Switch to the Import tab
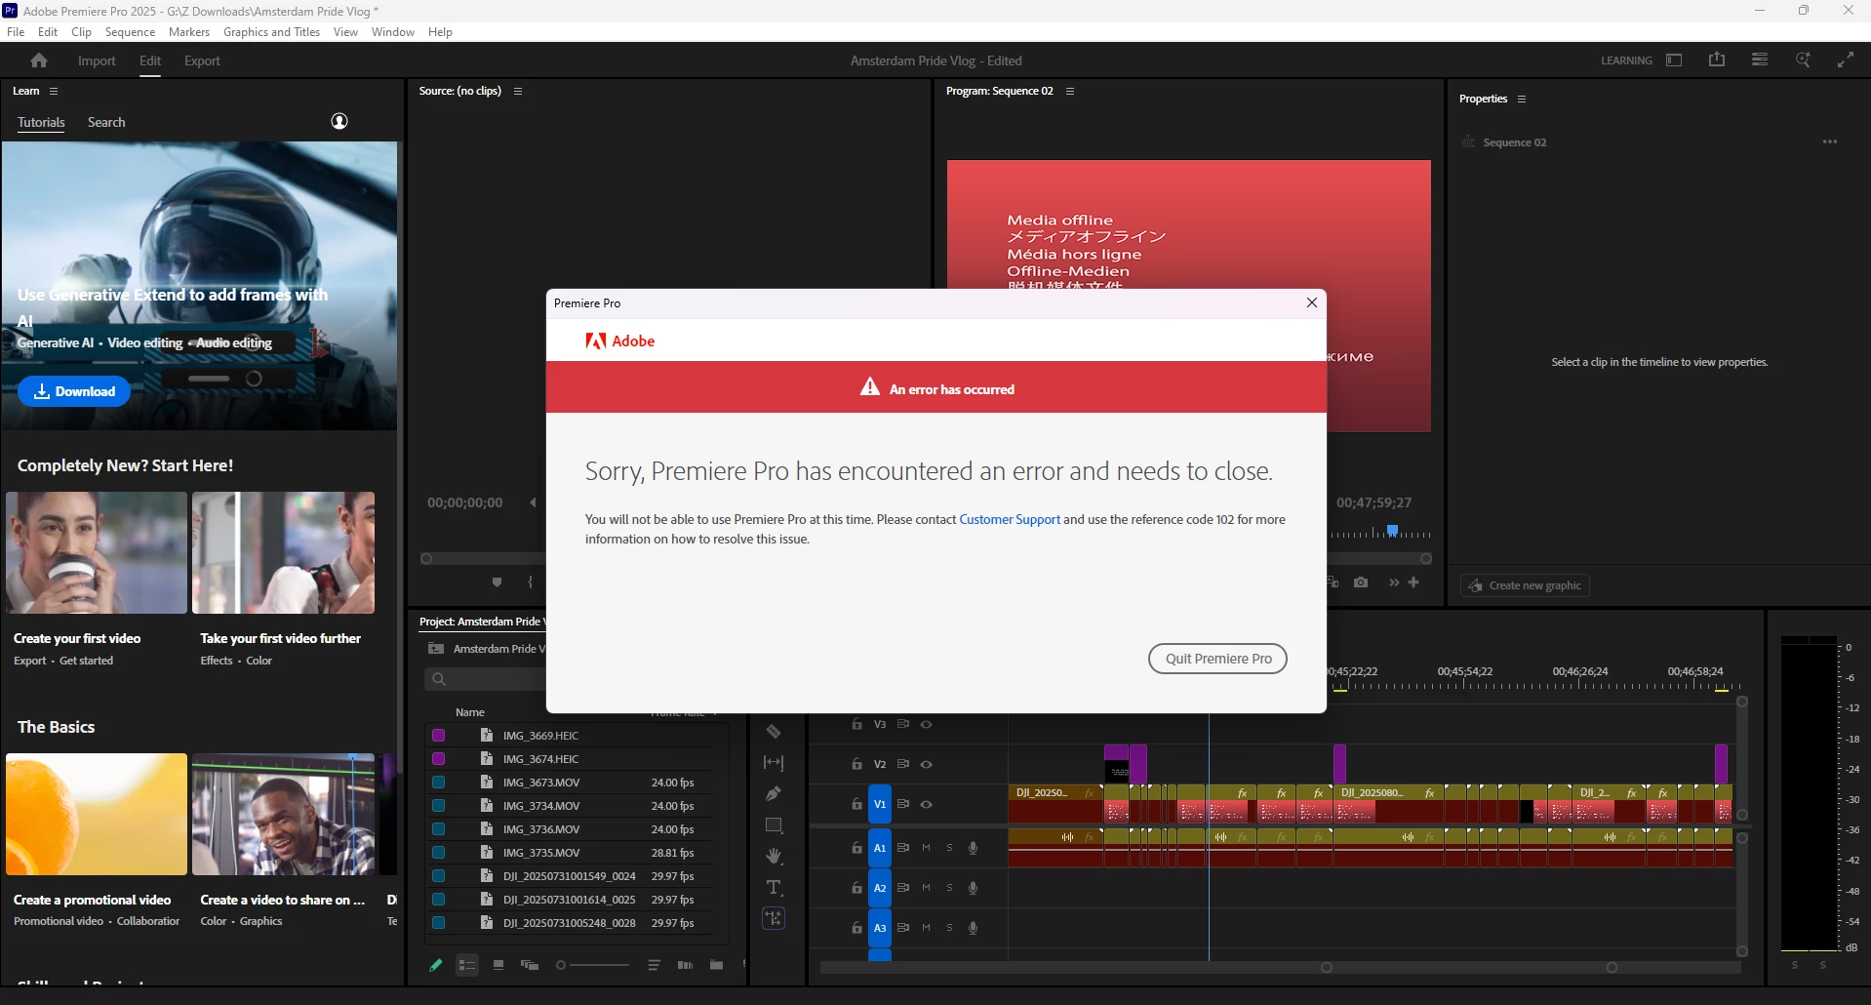Screen dimensions: 1871x1005 tap(97, 60)
